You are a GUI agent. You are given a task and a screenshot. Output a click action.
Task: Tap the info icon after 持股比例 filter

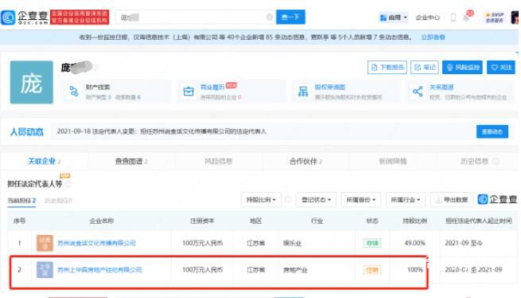pos(288,200)
